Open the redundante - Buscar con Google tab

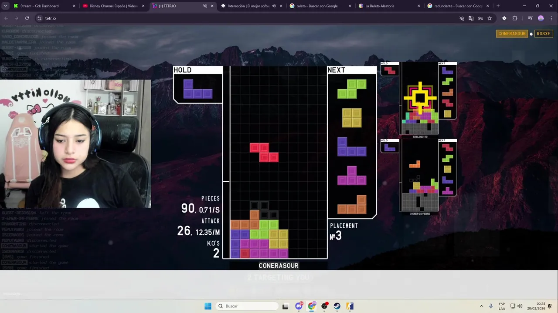pos(458,6)
